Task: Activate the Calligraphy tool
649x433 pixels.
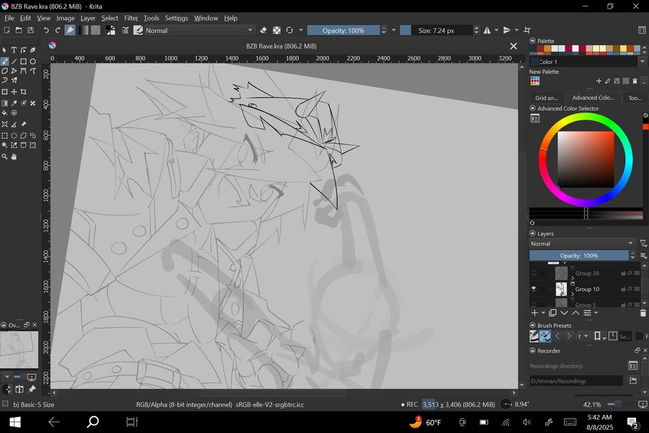Action: coord(32,50)
